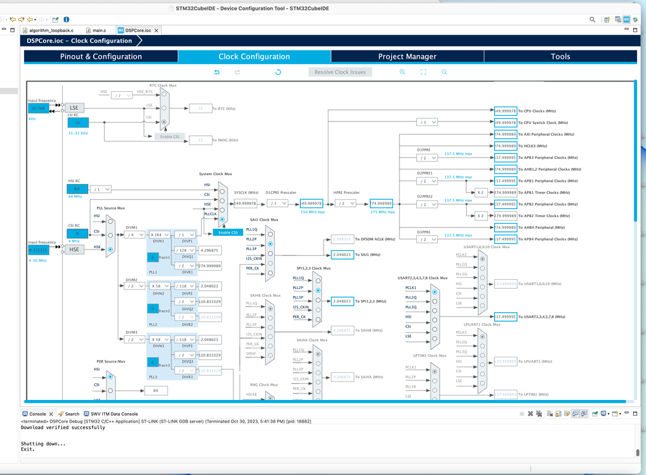
Task: Open the HSI RC /1 divider dropdown
Action: point(100,189)
